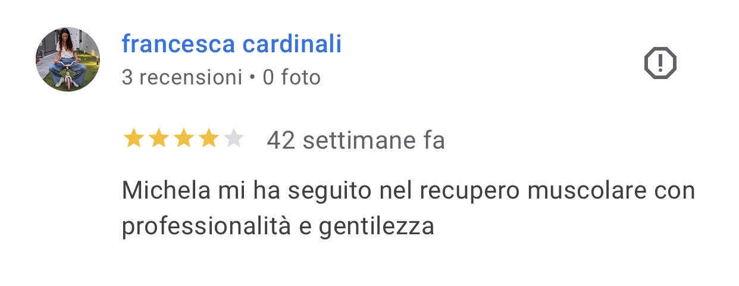Select the fourth gold rating star
The height and width of the screenshot is (286, 739).
[208, 139]
